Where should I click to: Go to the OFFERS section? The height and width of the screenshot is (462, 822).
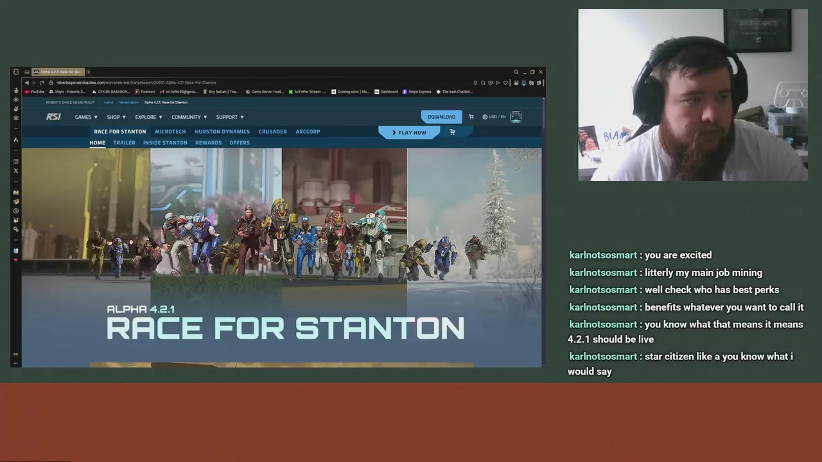[x=240, y=142]
